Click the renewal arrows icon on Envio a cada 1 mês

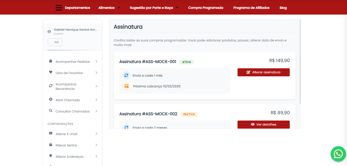click(x=126, y=75)
